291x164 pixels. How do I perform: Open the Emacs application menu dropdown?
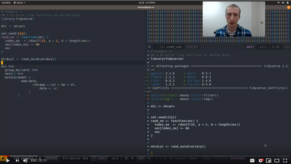click(x=20, y=3)
